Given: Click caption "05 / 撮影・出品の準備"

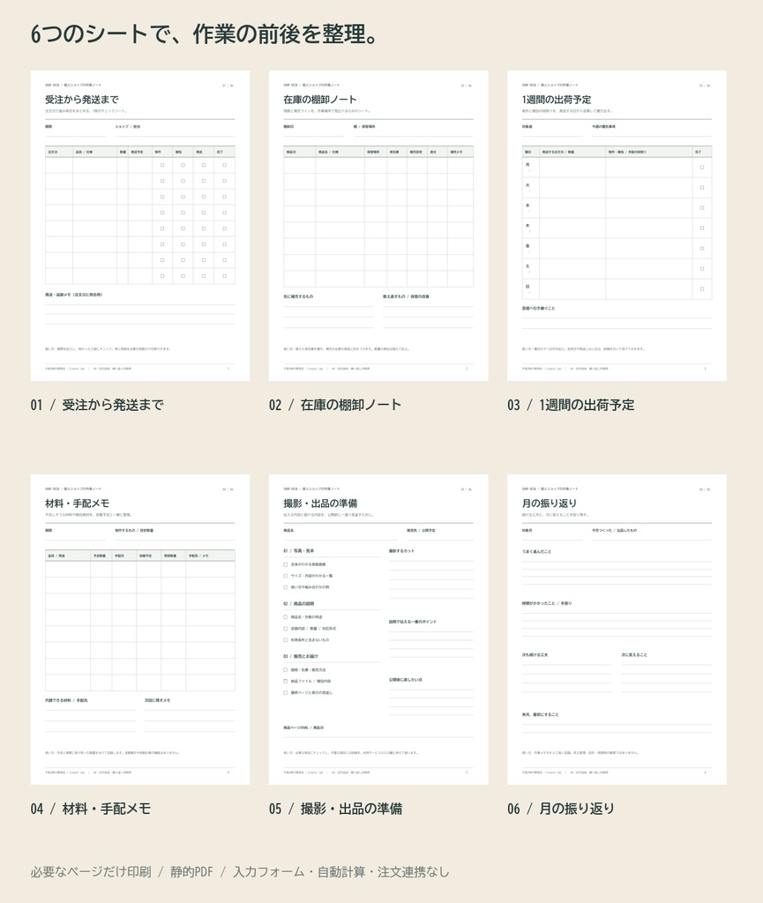Looking at the screenshot, I should (x=336, y=809).
